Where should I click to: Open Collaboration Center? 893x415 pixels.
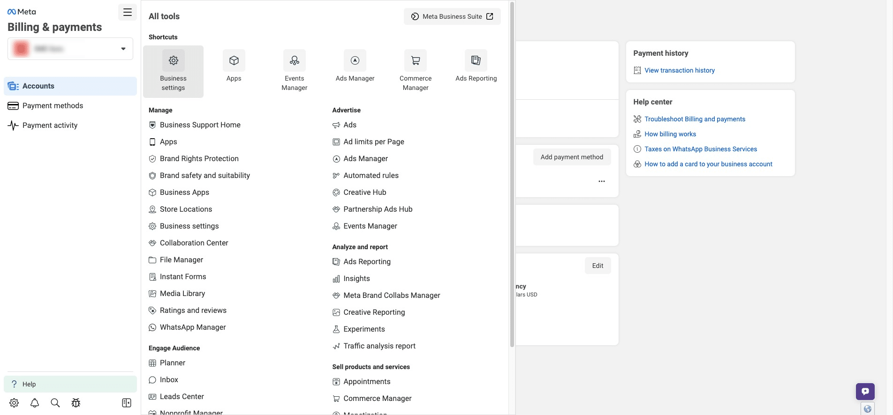[188, 243]
